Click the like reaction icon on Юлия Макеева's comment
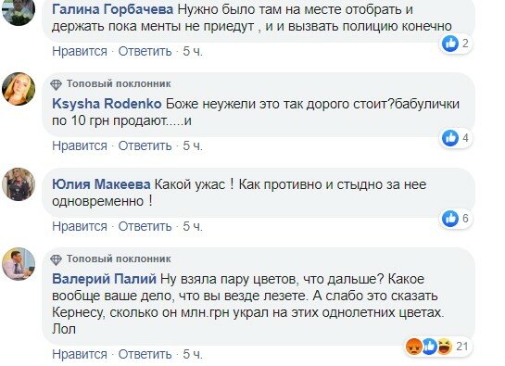 (450, 219)
